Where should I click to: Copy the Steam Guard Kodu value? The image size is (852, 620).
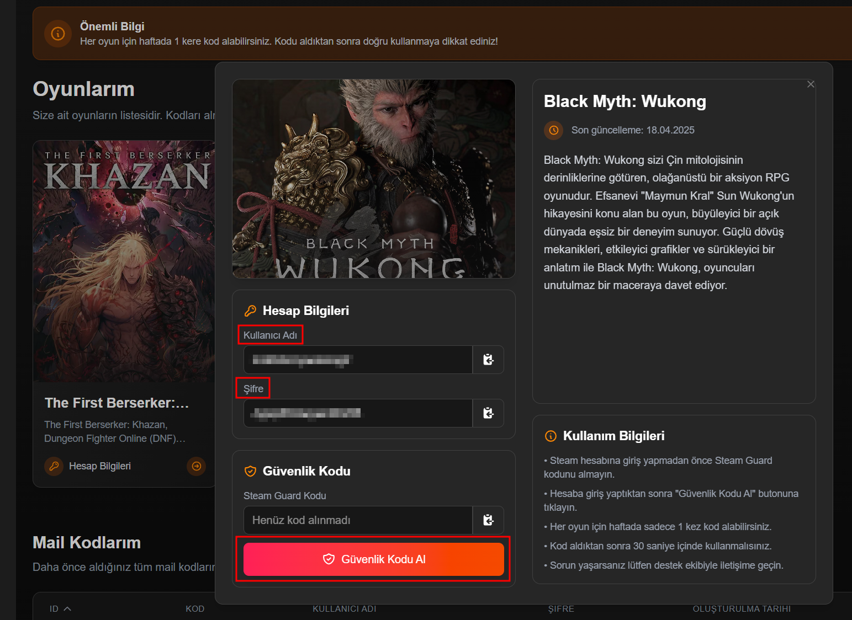pyautogui.click(x=488, y=520)
